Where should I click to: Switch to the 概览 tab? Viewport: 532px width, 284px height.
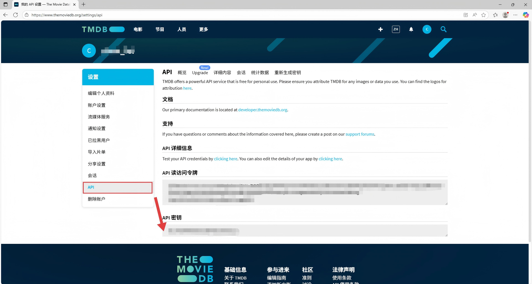click(182, 73)
